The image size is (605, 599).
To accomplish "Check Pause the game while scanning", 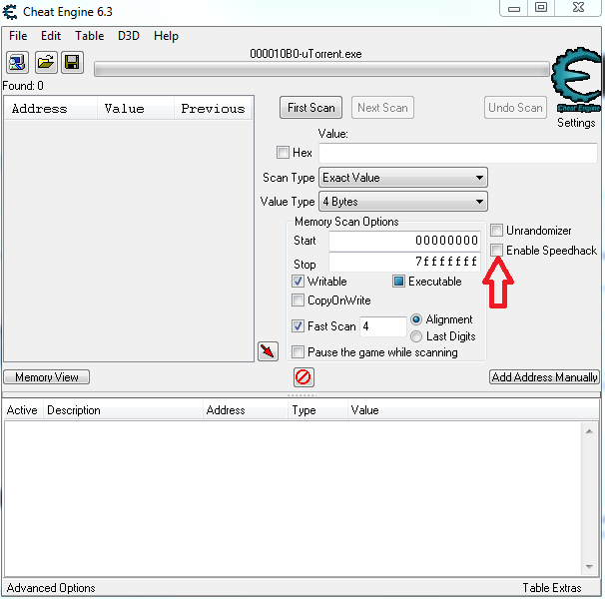I will [x=298, y=352].
